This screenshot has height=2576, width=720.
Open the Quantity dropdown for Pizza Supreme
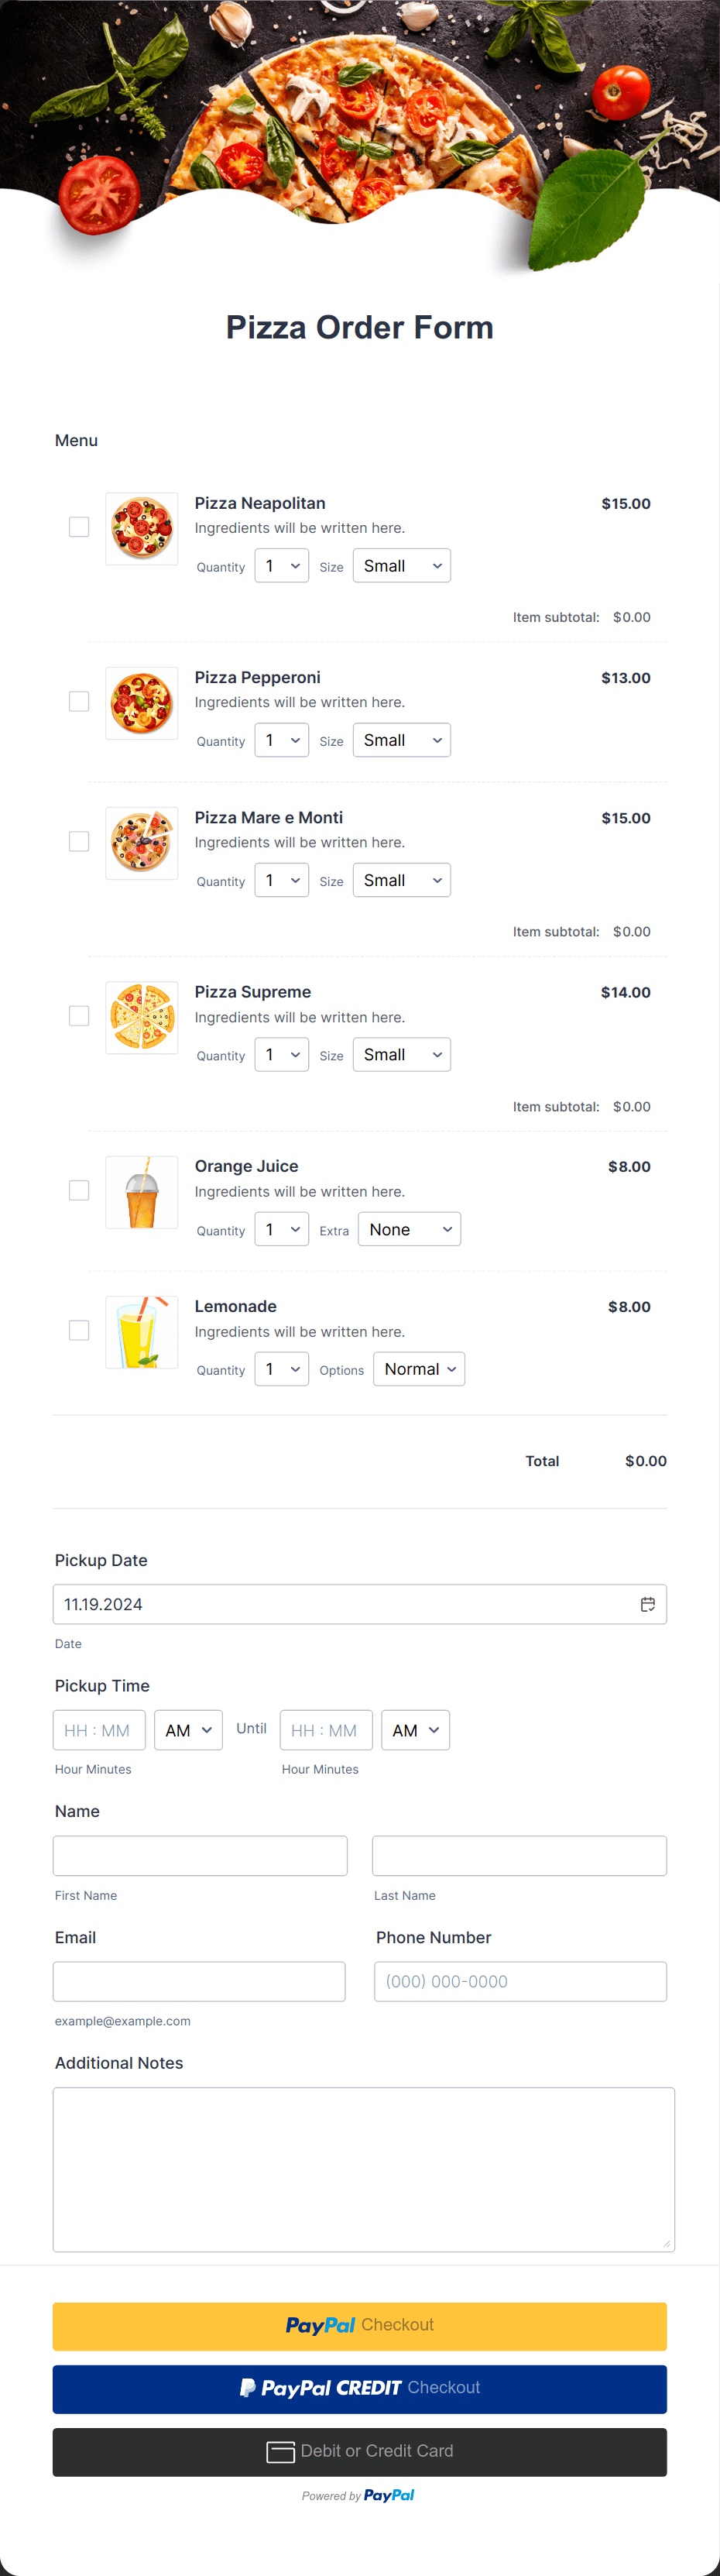point(281,1054)
